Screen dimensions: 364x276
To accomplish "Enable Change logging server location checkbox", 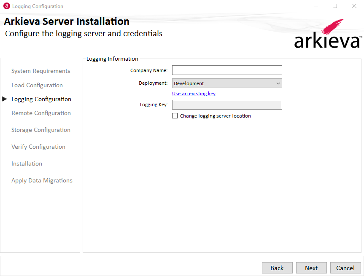I will pos(175,116).
